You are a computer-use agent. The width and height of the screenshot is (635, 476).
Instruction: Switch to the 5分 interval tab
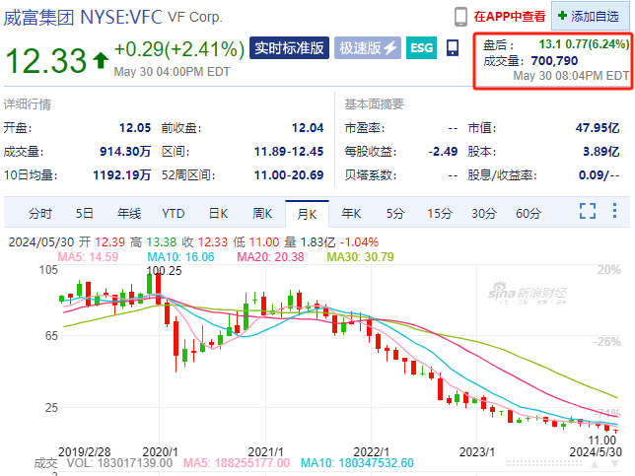(395, 213)
